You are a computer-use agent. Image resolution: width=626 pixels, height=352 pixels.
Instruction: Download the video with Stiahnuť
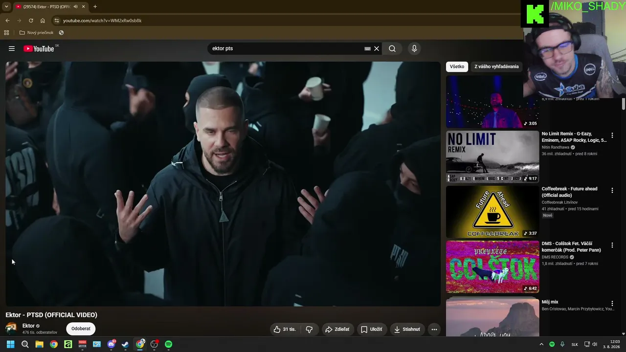[x=407, y=329]
